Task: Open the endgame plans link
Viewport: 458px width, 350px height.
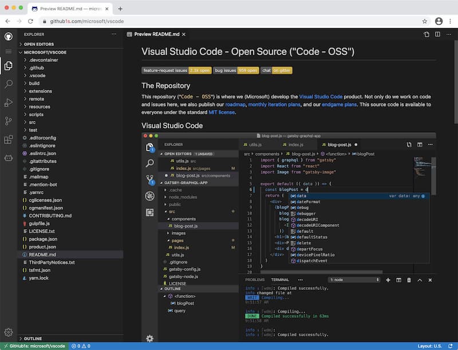Action: [x=339, y=104]
